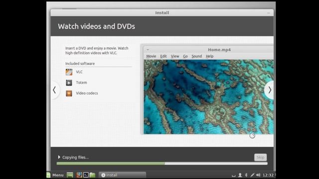Launch Firefox from the taskbar

click(x=79, y=175)
